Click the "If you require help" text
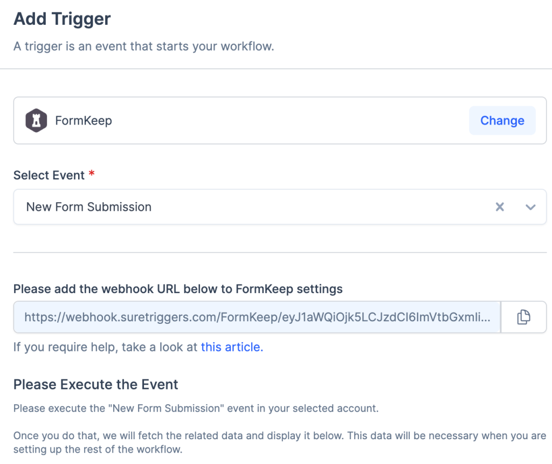This screenshot has height=464, width=552. coord(106,347)
